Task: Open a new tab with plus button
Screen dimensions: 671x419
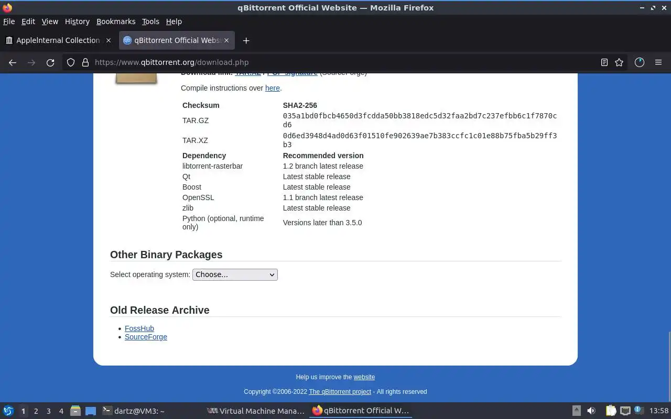Action: pyautogui.click(x=246, y=40)
